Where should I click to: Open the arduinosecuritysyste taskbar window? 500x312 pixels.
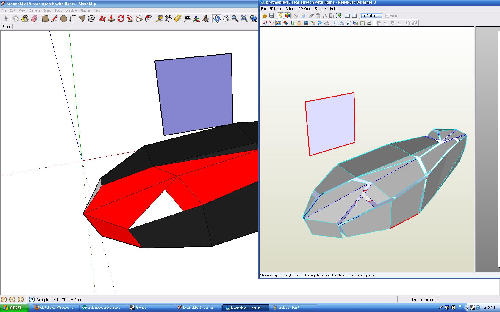tap(103, 308)
